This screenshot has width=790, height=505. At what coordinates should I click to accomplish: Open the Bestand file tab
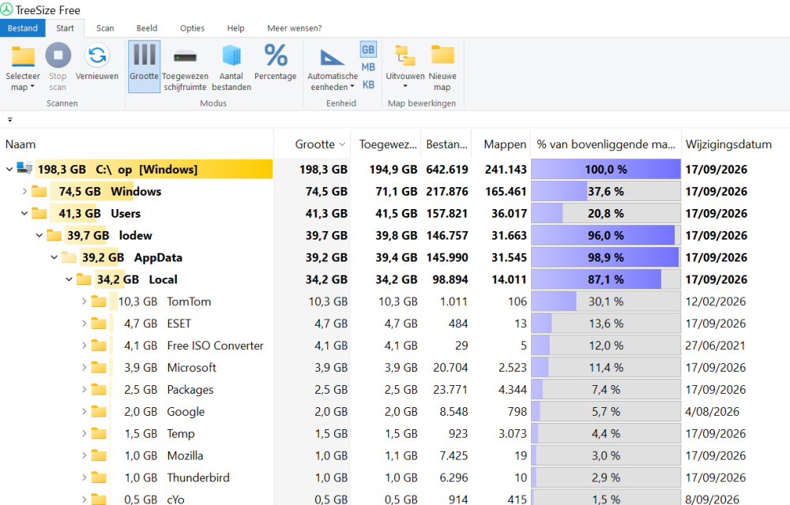[23, 28]
